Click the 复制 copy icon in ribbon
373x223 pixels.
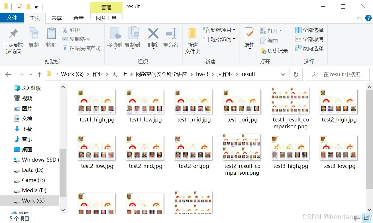point(34,34)
